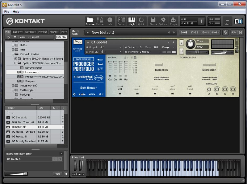The height and width of the screenshot is (184, 247).
Task: Click the CC mapping icon in Spitfire panel
Action: coord(92,94)
